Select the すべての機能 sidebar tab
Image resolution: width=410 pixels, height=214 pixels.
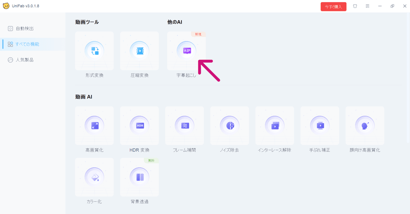27,44
